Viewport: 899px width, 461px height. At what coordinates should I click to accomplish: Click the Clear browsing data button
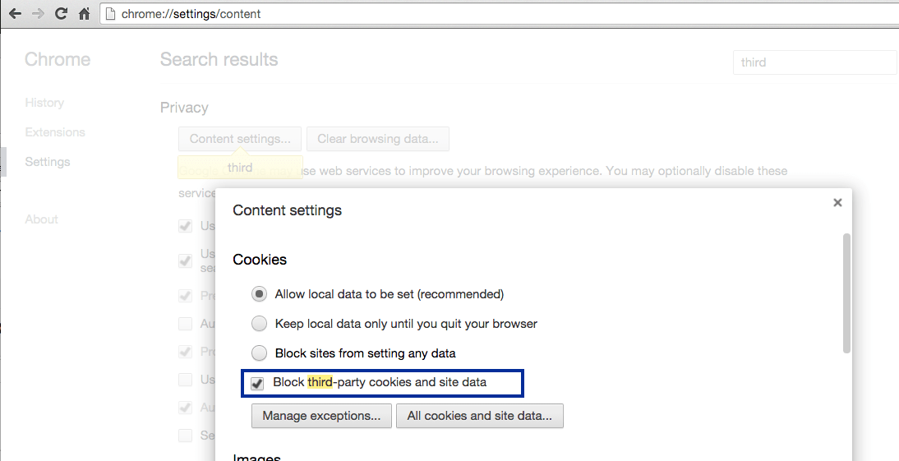click(x=378, y=139)
